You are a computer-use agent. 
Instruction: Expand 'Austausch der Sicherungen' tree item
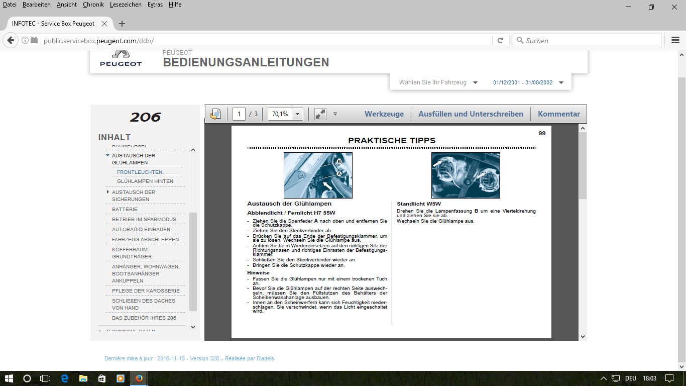107,192
